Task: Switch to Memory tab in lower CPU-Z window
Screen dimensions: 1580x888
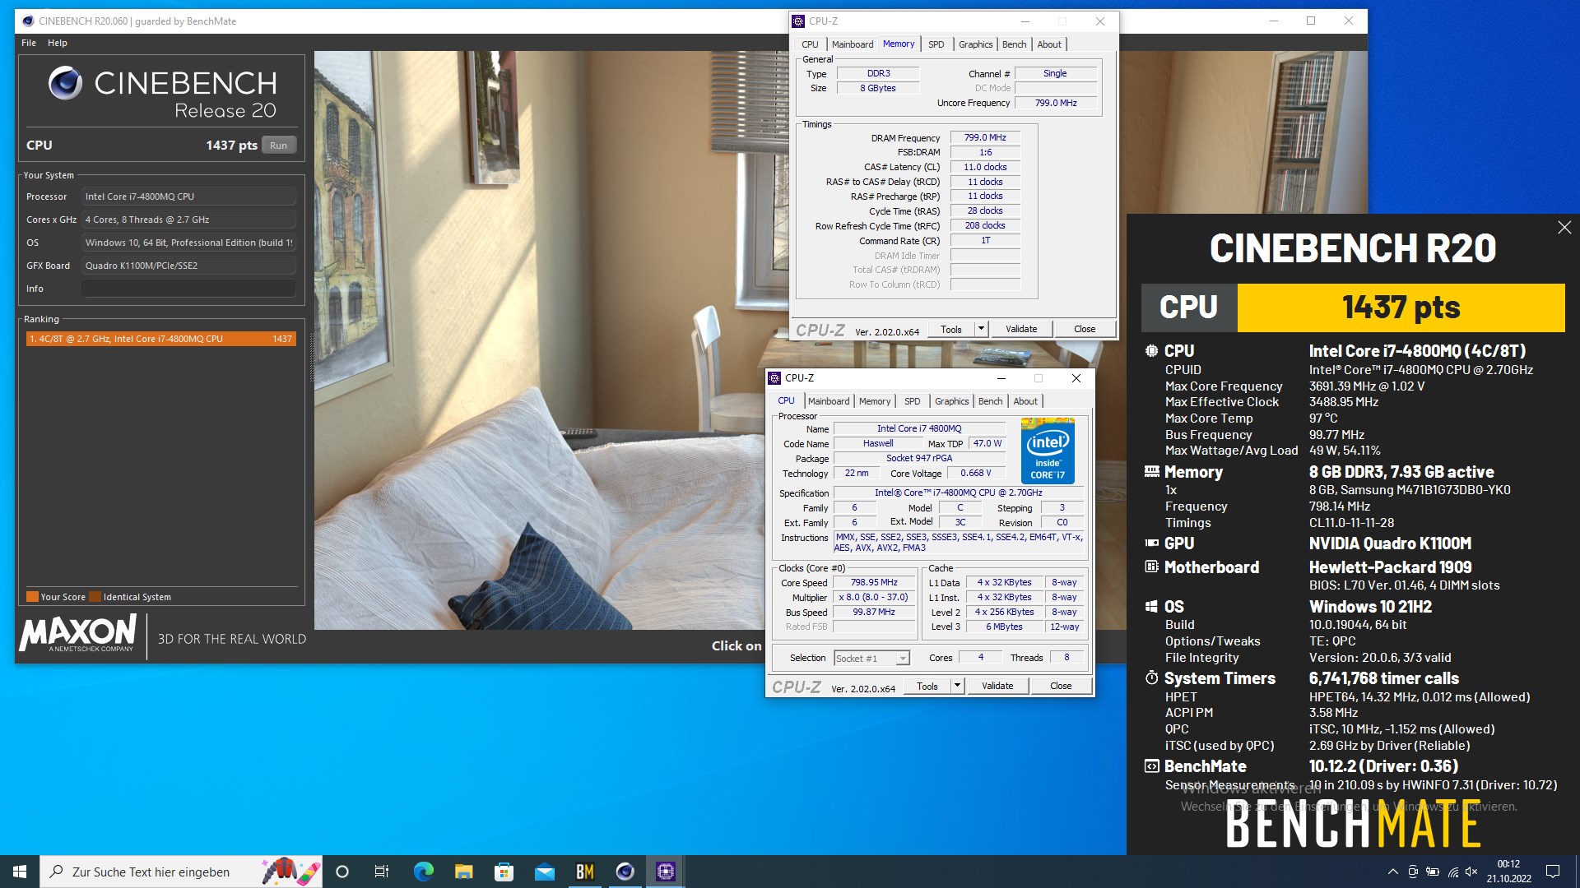Action: click(x=875, y=401)
